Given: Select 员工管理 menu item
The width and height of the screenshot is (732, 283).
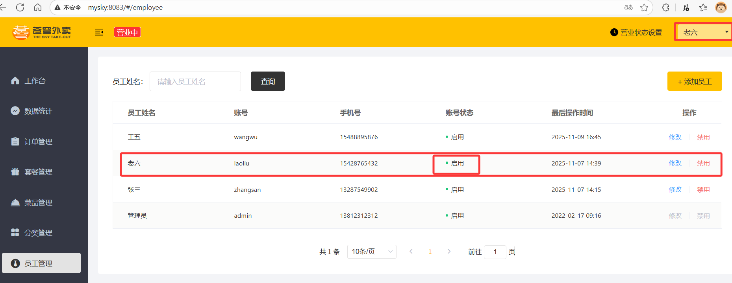Looking at the screenshot, I should point(41,263).
